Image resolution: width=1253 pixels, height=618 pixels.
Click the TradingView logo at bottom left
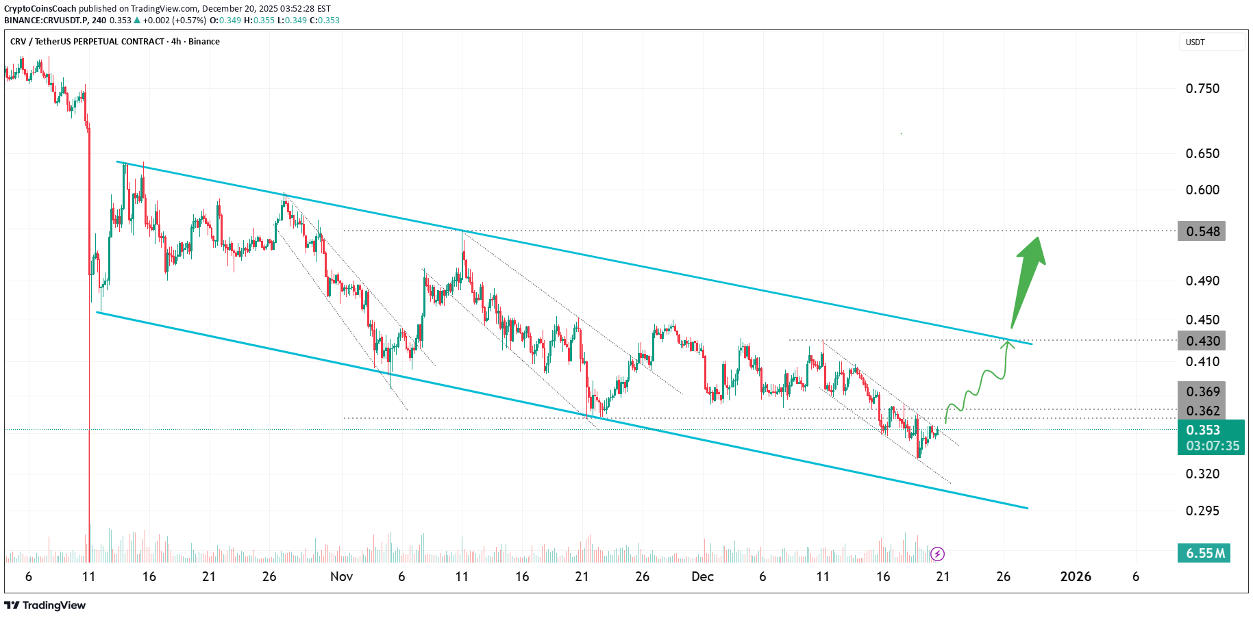point(45,605)
